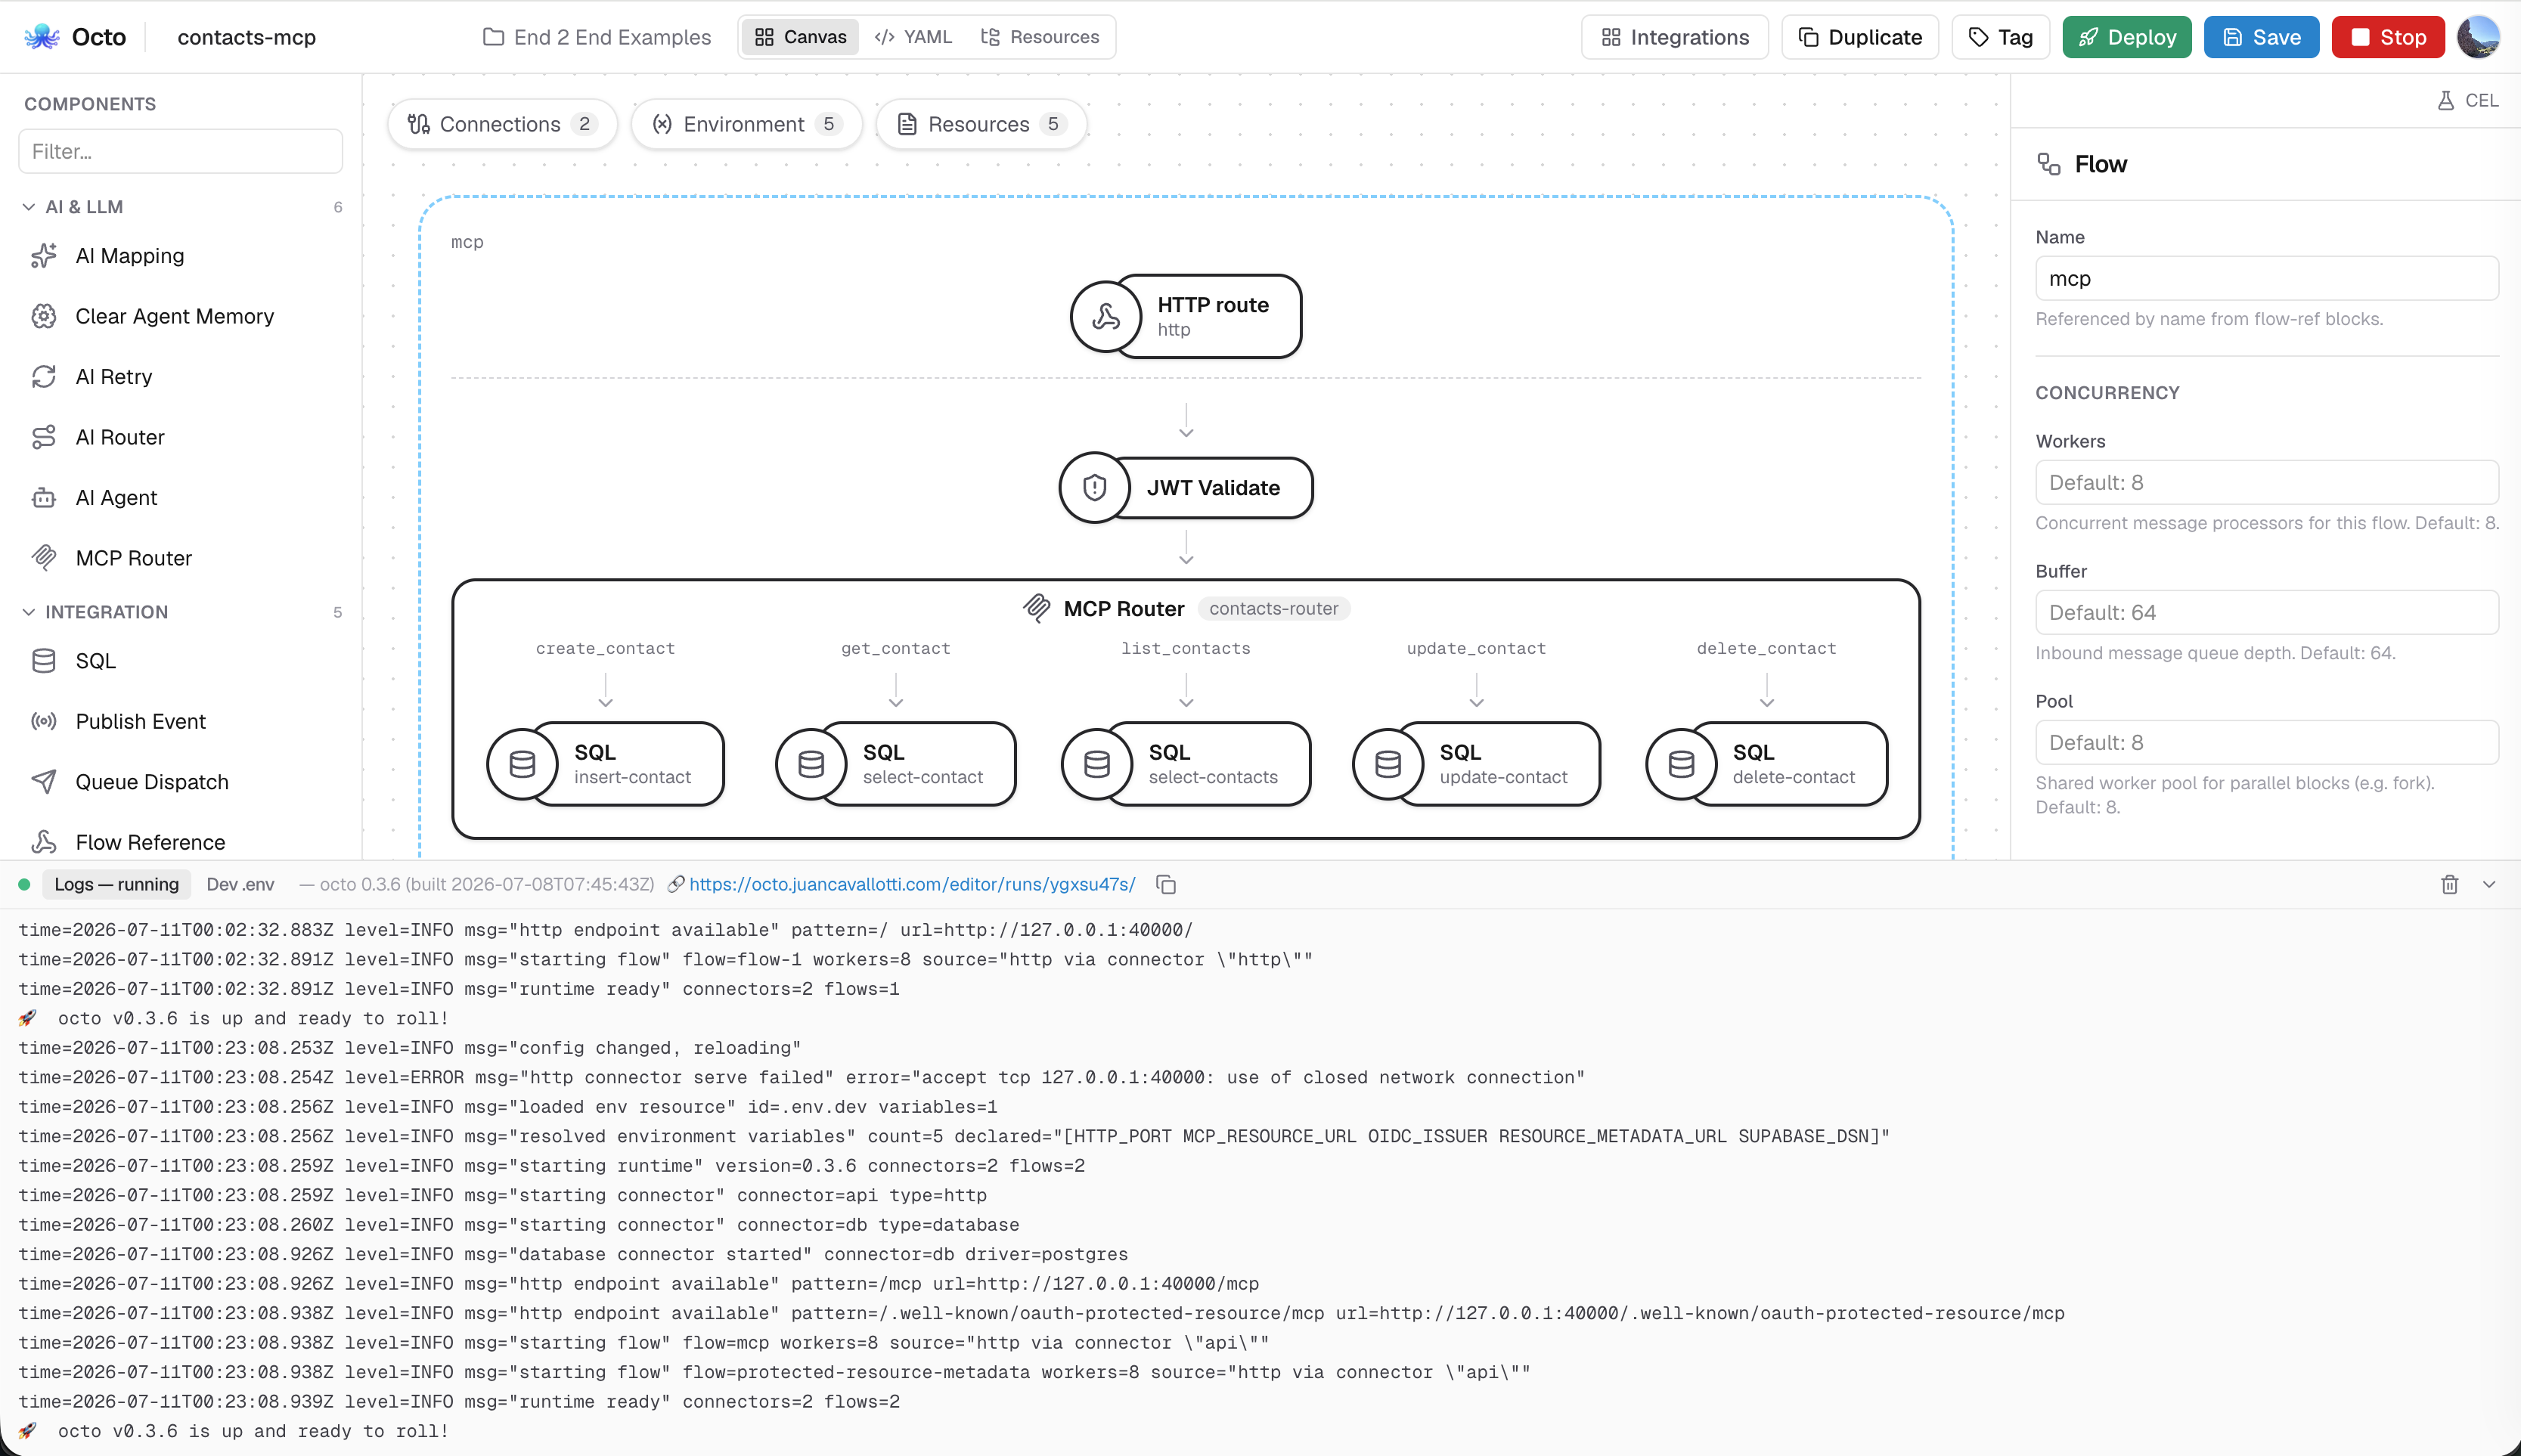Screen dimensions: 2521x1456
Task: Open the Dev .env tab
Action: point(240,885)
